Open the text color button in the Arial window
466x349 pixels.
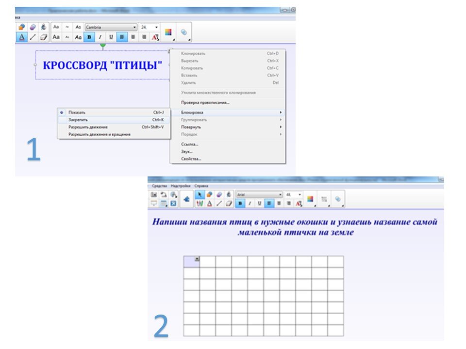point(299,204)
